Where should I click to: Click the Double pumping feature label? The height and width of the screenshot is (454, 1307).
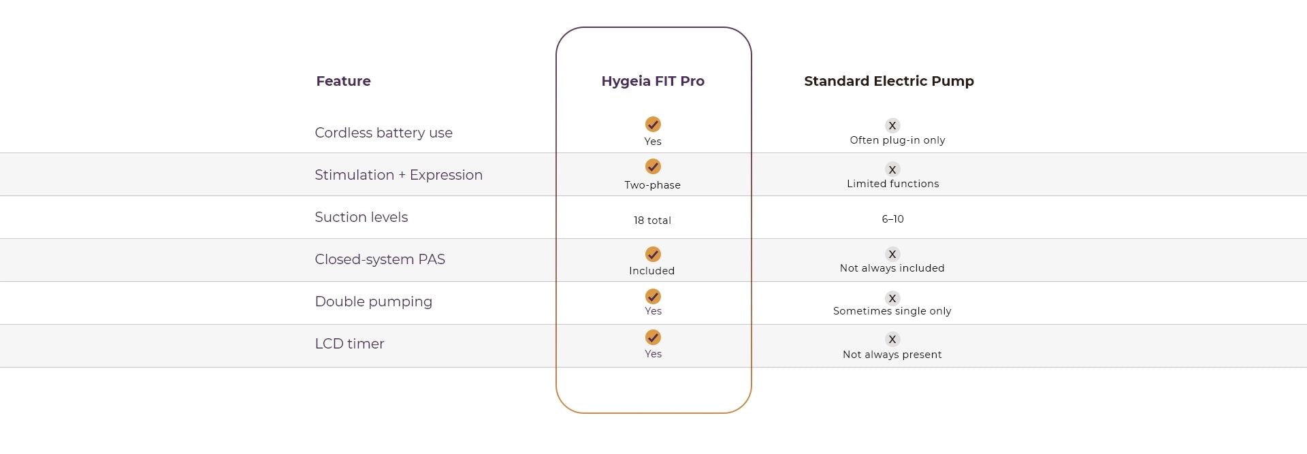[373, 302]
